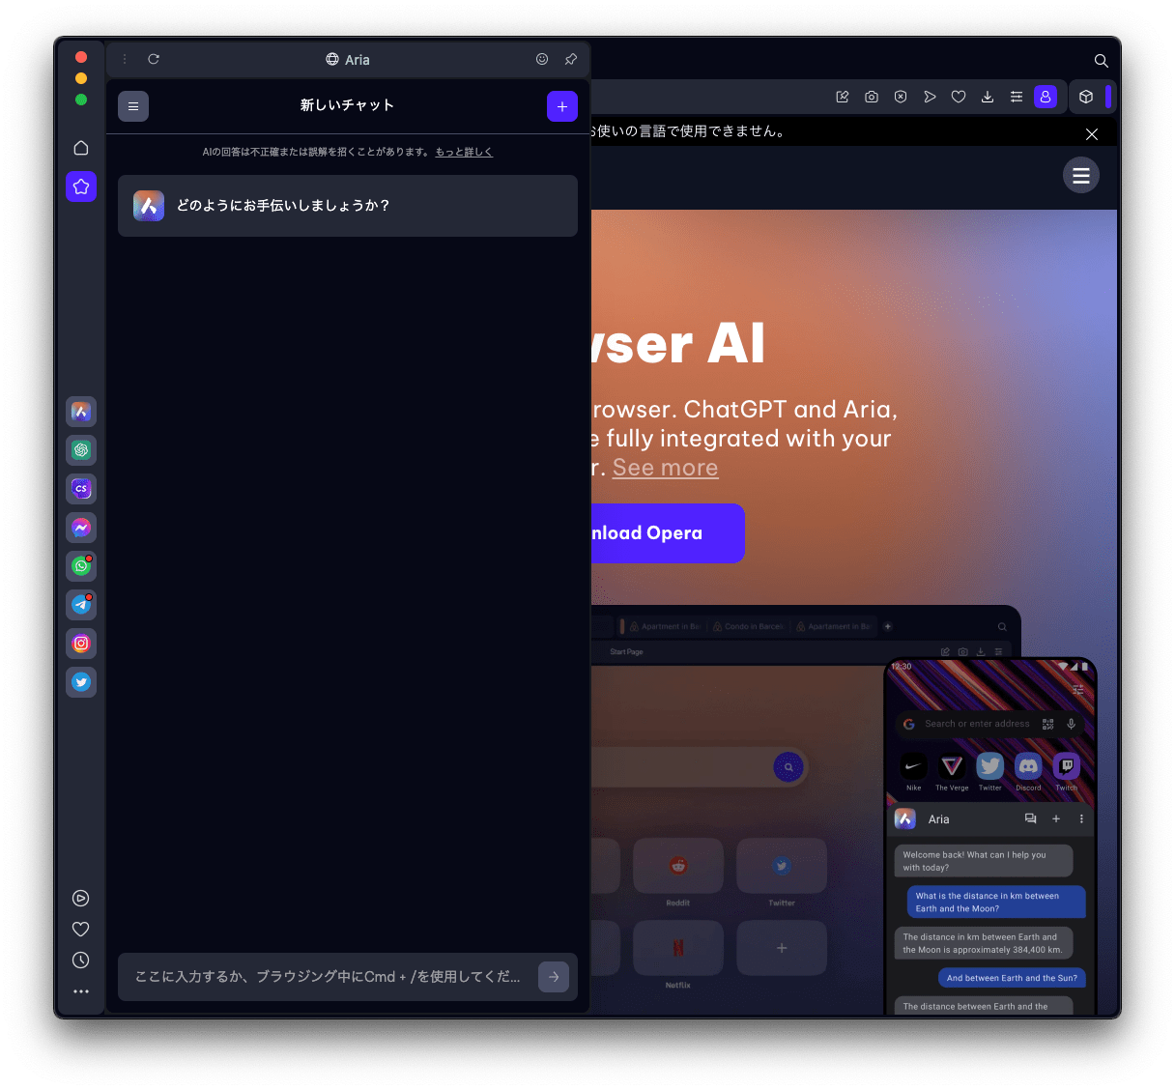The height and width of the screenshot is (1090, 1175).
Task: Open Twitter in the sidebar
Action: [81, 682]
